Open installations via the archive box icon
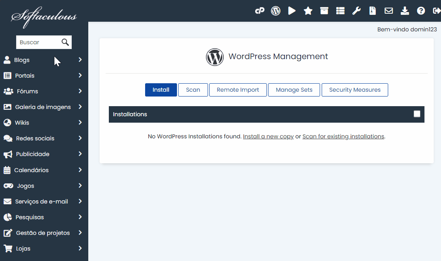441x261 pixels. click(x=324, y=11)
